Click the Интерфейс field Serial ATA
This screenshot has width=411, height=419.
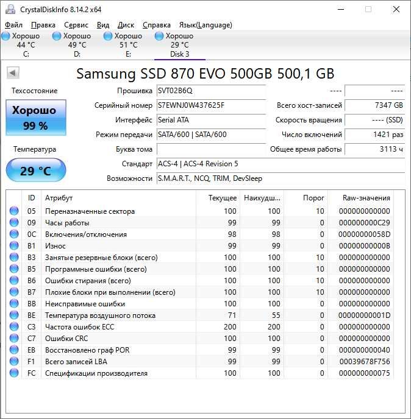pos(211,120)
